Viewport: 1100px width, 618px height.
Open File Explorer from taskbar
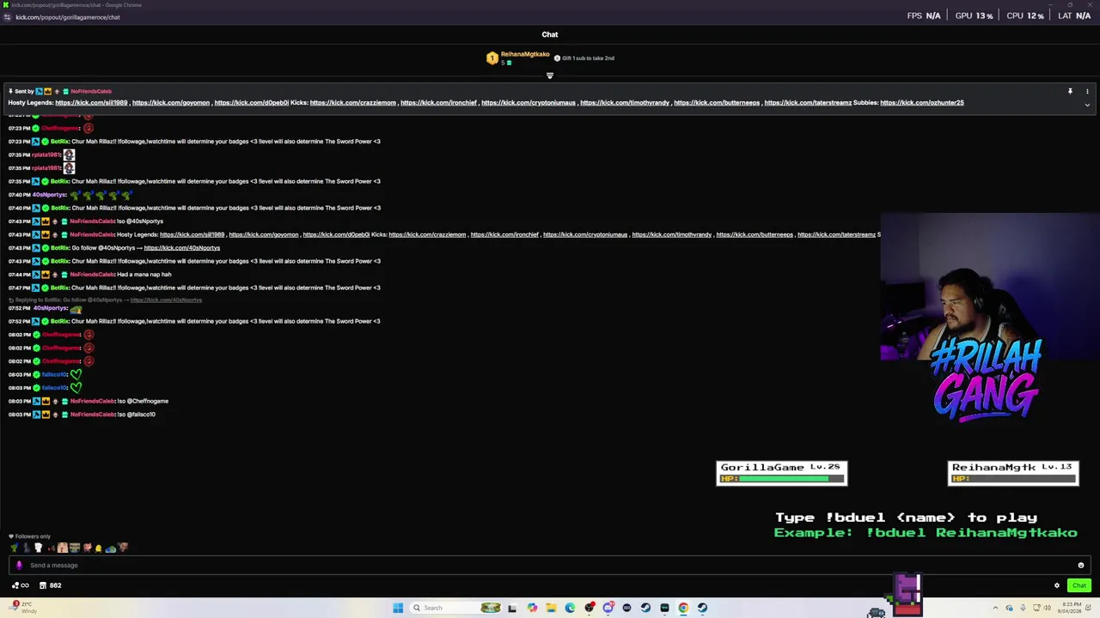[x=551, y=608]
